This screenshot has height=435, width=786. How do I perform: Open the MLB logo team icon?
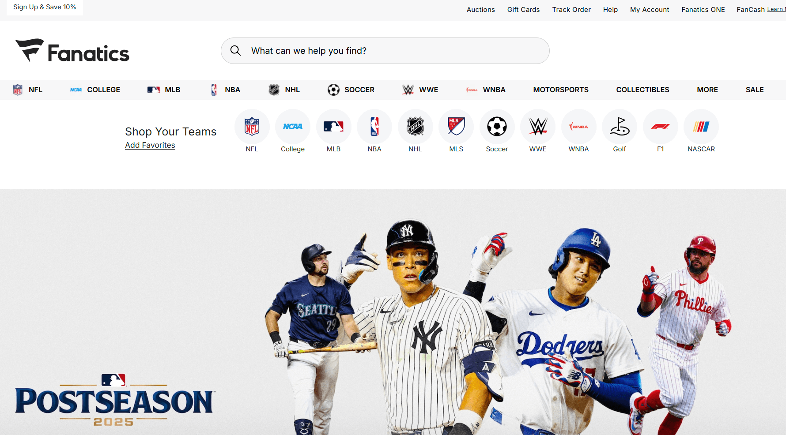point(333,127)
